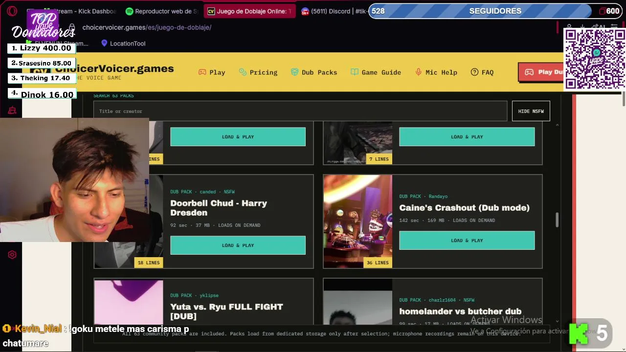This screenshot has width=626, height=352.
Task: Select the Juego de Doblaje Online tab
Action: click(x=249, y=11)
